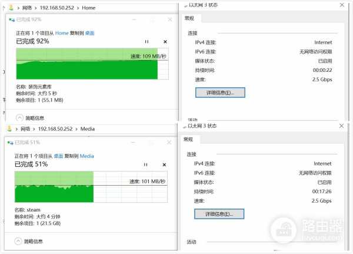Click 已启用 media state in lower status window

324,182
